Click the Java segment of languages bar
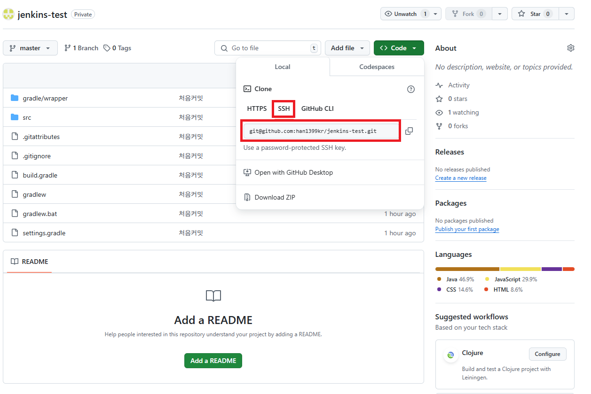This screenshot has height=394, width=591. click(x=467, y=269)
